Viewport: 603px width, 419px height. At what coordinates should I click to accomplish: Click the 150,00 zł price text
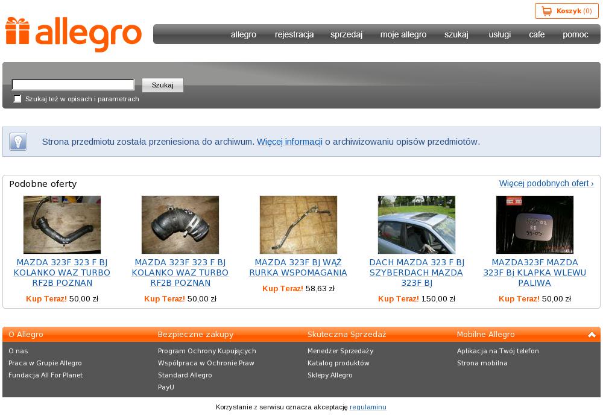coord(438,298)
